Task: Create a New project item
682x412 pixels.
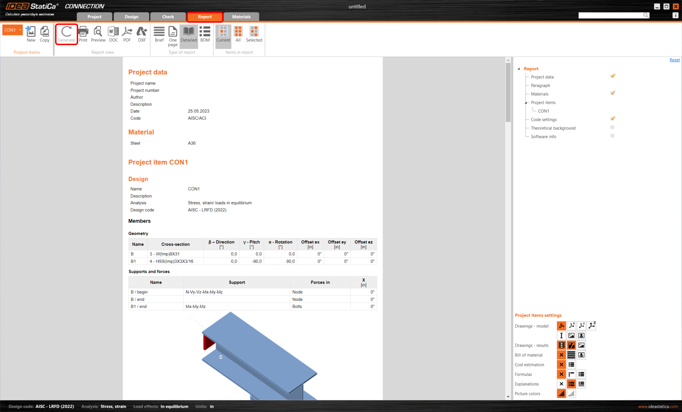Action: click(x=31, y=34)
